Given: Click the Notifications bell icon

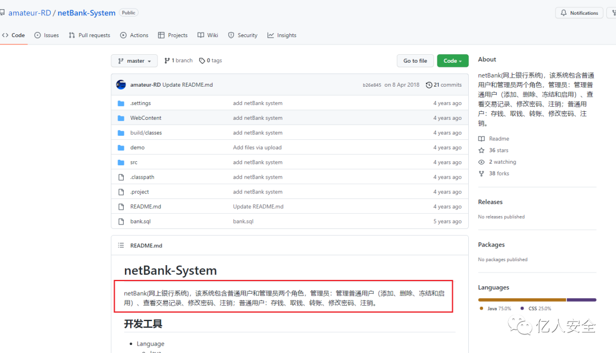Looking at the screenshot, I should [x=564, y=13].
